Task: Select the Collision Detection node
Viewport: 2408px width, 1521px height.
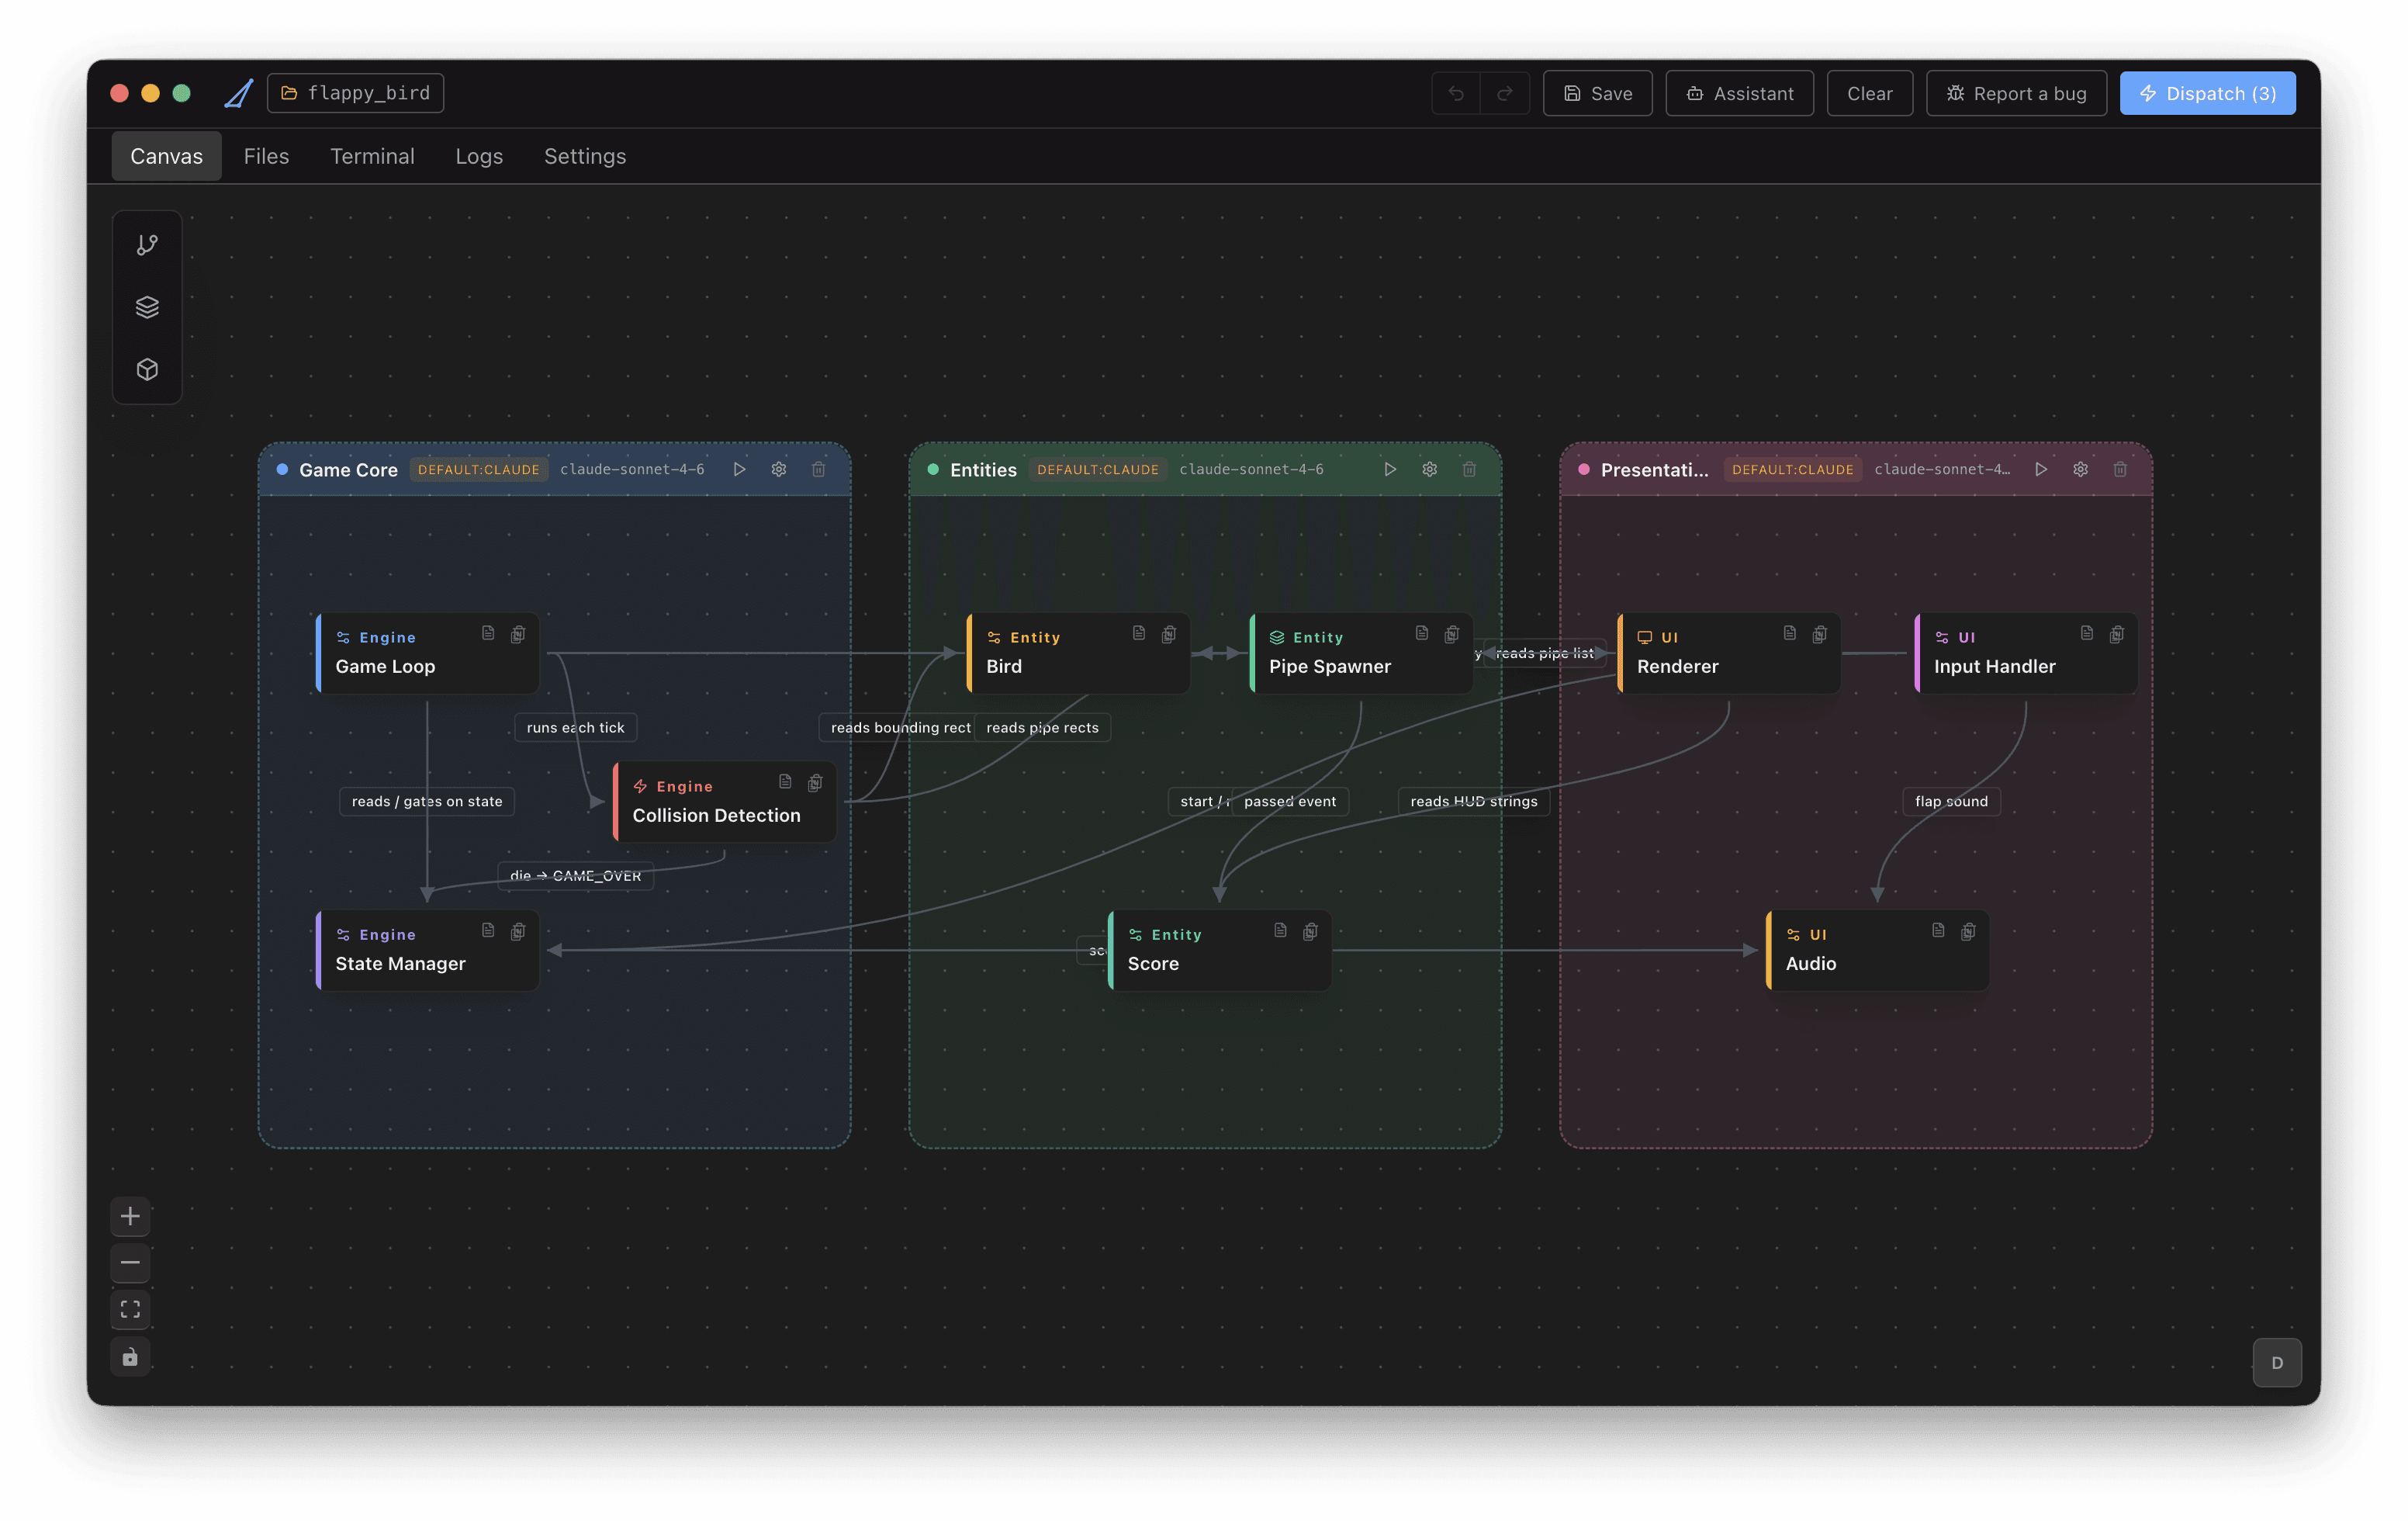Action: tap(725, 802)
